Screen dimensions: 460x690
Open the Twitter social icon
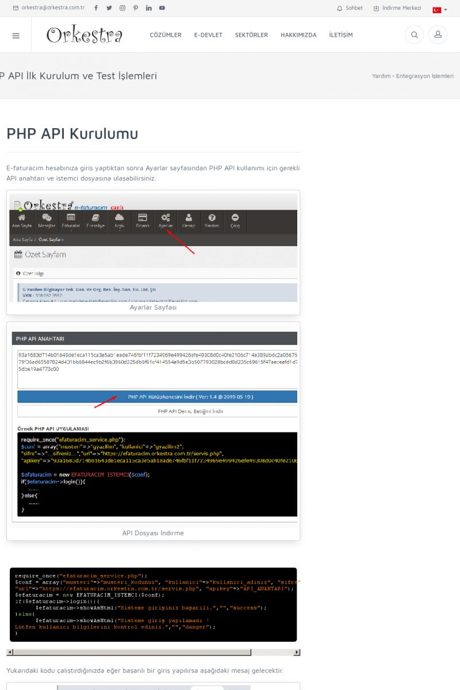coord(109,8)
